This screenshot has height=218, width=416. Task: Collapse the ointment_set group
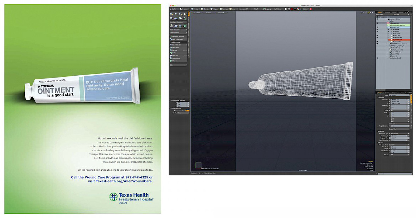click(x=387, y=27)
